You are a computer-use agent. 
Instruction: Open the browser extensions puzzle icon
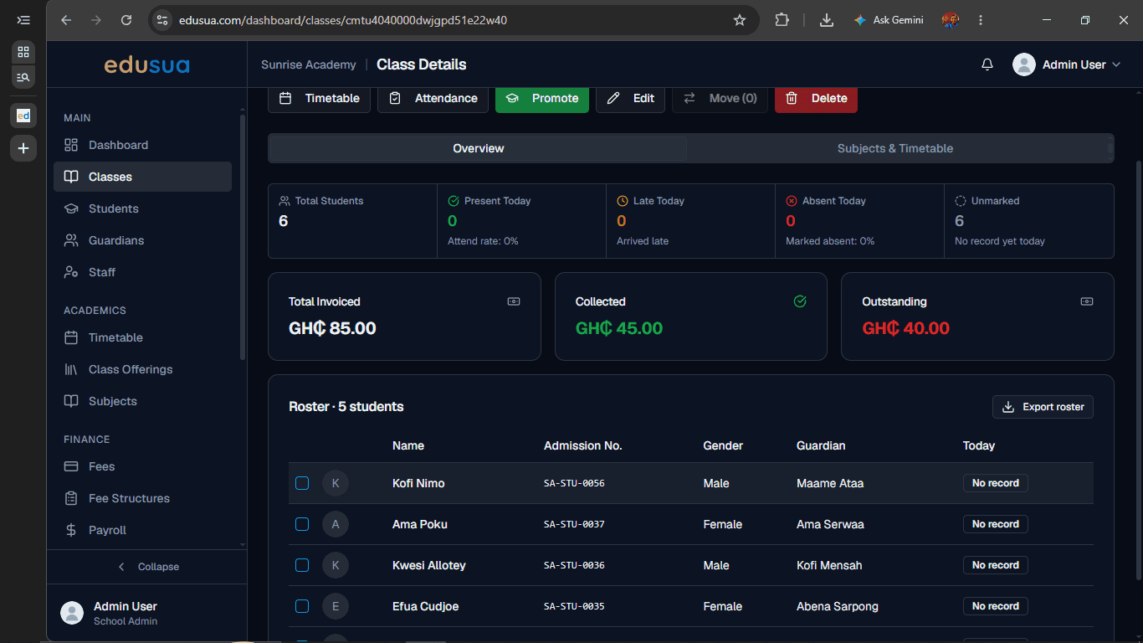tap(782, 20)
